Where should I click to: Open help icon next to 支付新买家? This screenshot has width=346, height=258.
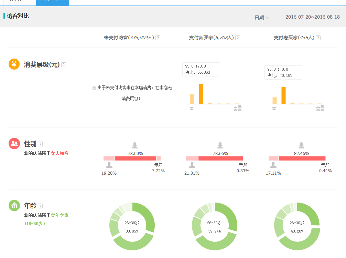238,38
